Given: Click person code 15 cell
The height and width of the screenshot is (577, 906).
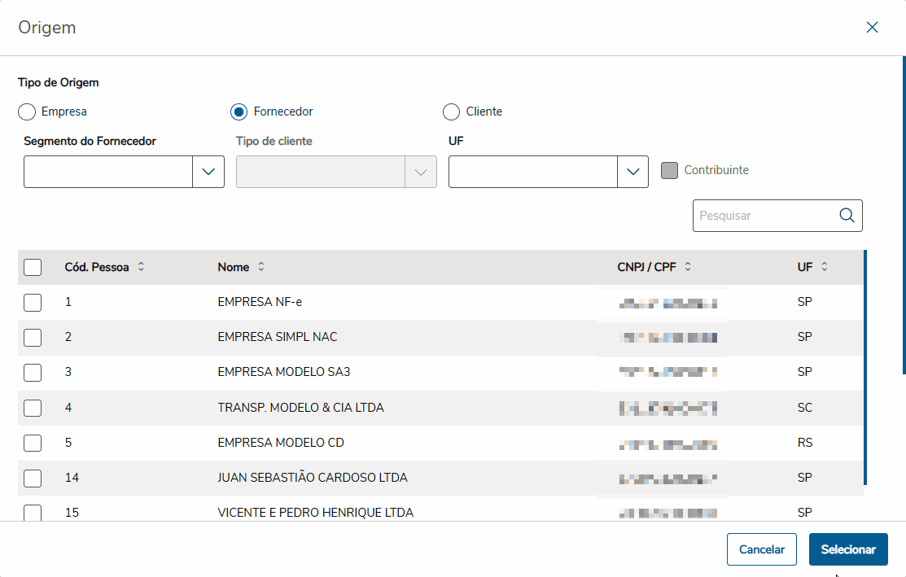Looking at the screenshot, I should (72, 513).
